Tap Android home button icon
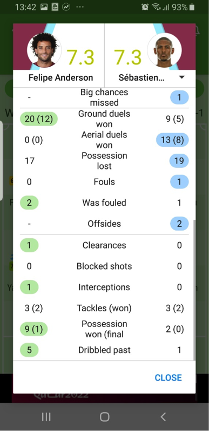The width and height of the screenshot is (209, 431). point(105,417)
